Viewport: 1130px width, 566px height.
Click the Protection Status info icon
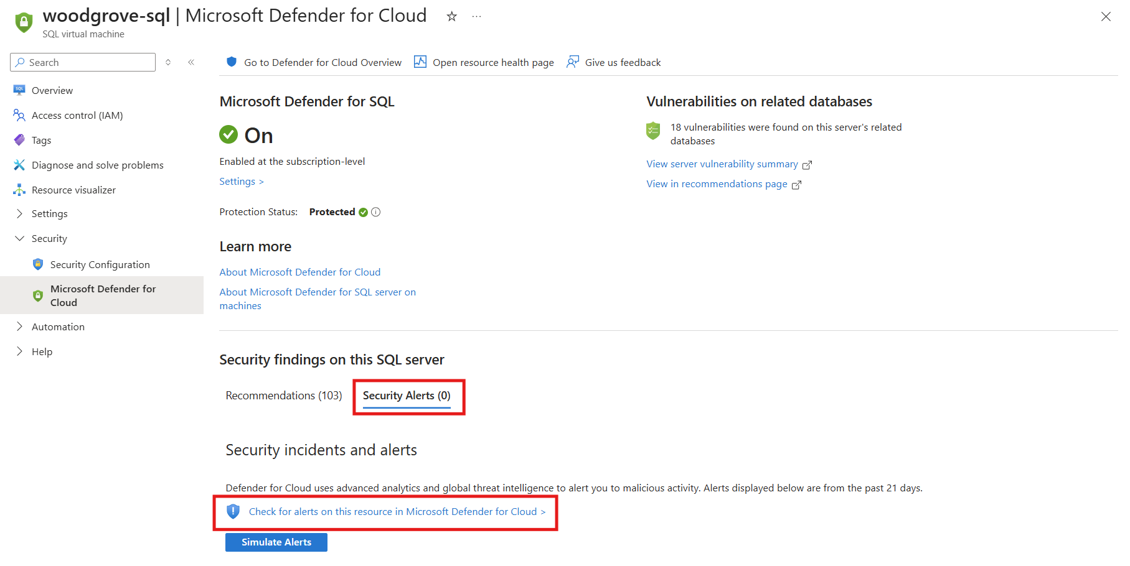[376, 212]
